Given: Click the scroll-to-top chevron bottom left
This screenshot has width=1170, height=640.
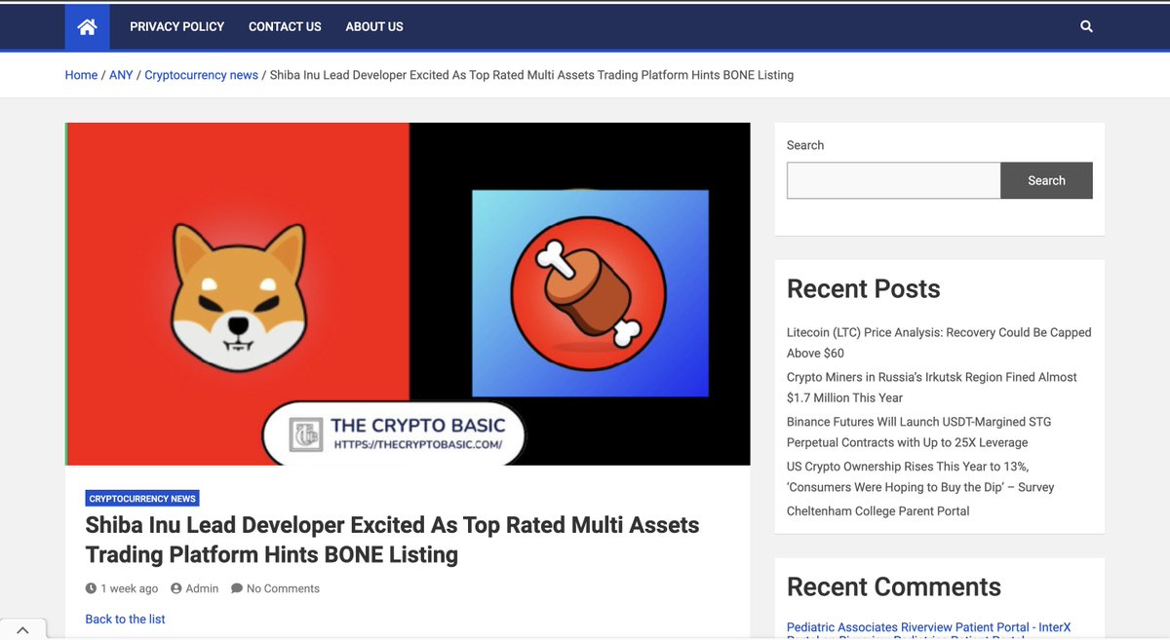Looking at the screenshot, I should click(x=22, y=628).
